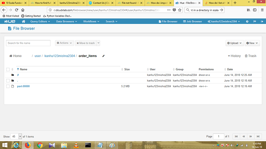266x149 pixels.
Task: Open the part-00000 file link
Action: (x=24, y=86)
